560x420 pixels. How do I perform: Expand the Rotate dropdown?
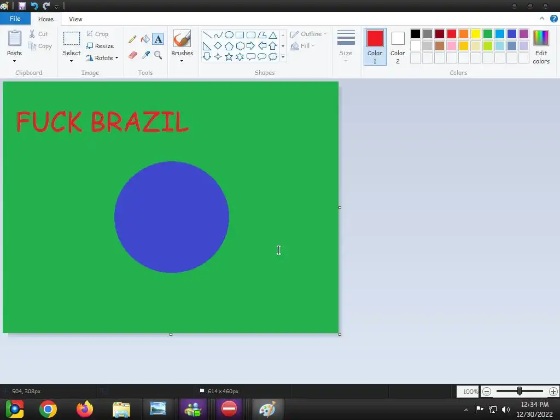tap(117, 58)
